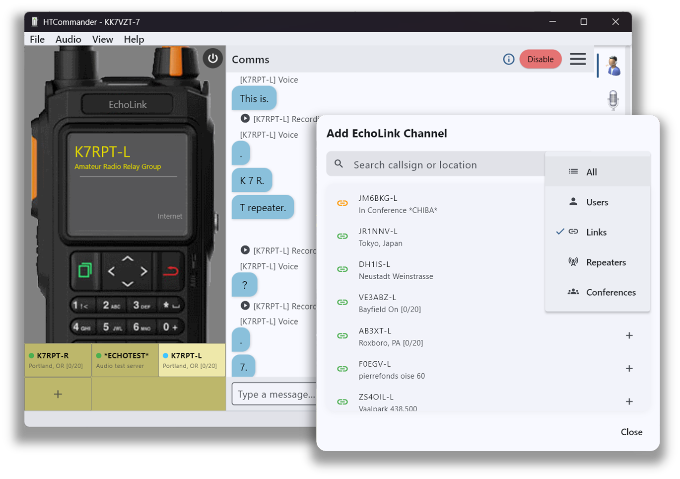The image size is (680, 479).
Task: Open the File menu
Action: pyautogui.click(x=37, y=39)
